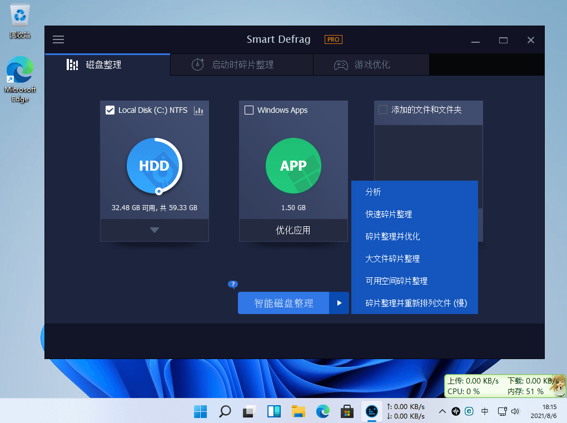This screenshot has width=567, height=423.
Task: Open the Recycle Bin desktop icon
Action: [x=20, y=22]
